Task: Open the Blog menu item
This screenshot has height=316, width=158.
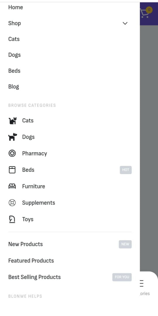Action: pyautogui.click(x=13, y=87)
